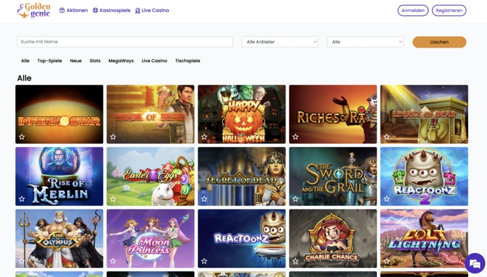The width and height of the screenshot is (487, 277).
Task: Switch to the Live Casino tab
Action: tap(155, 61)
